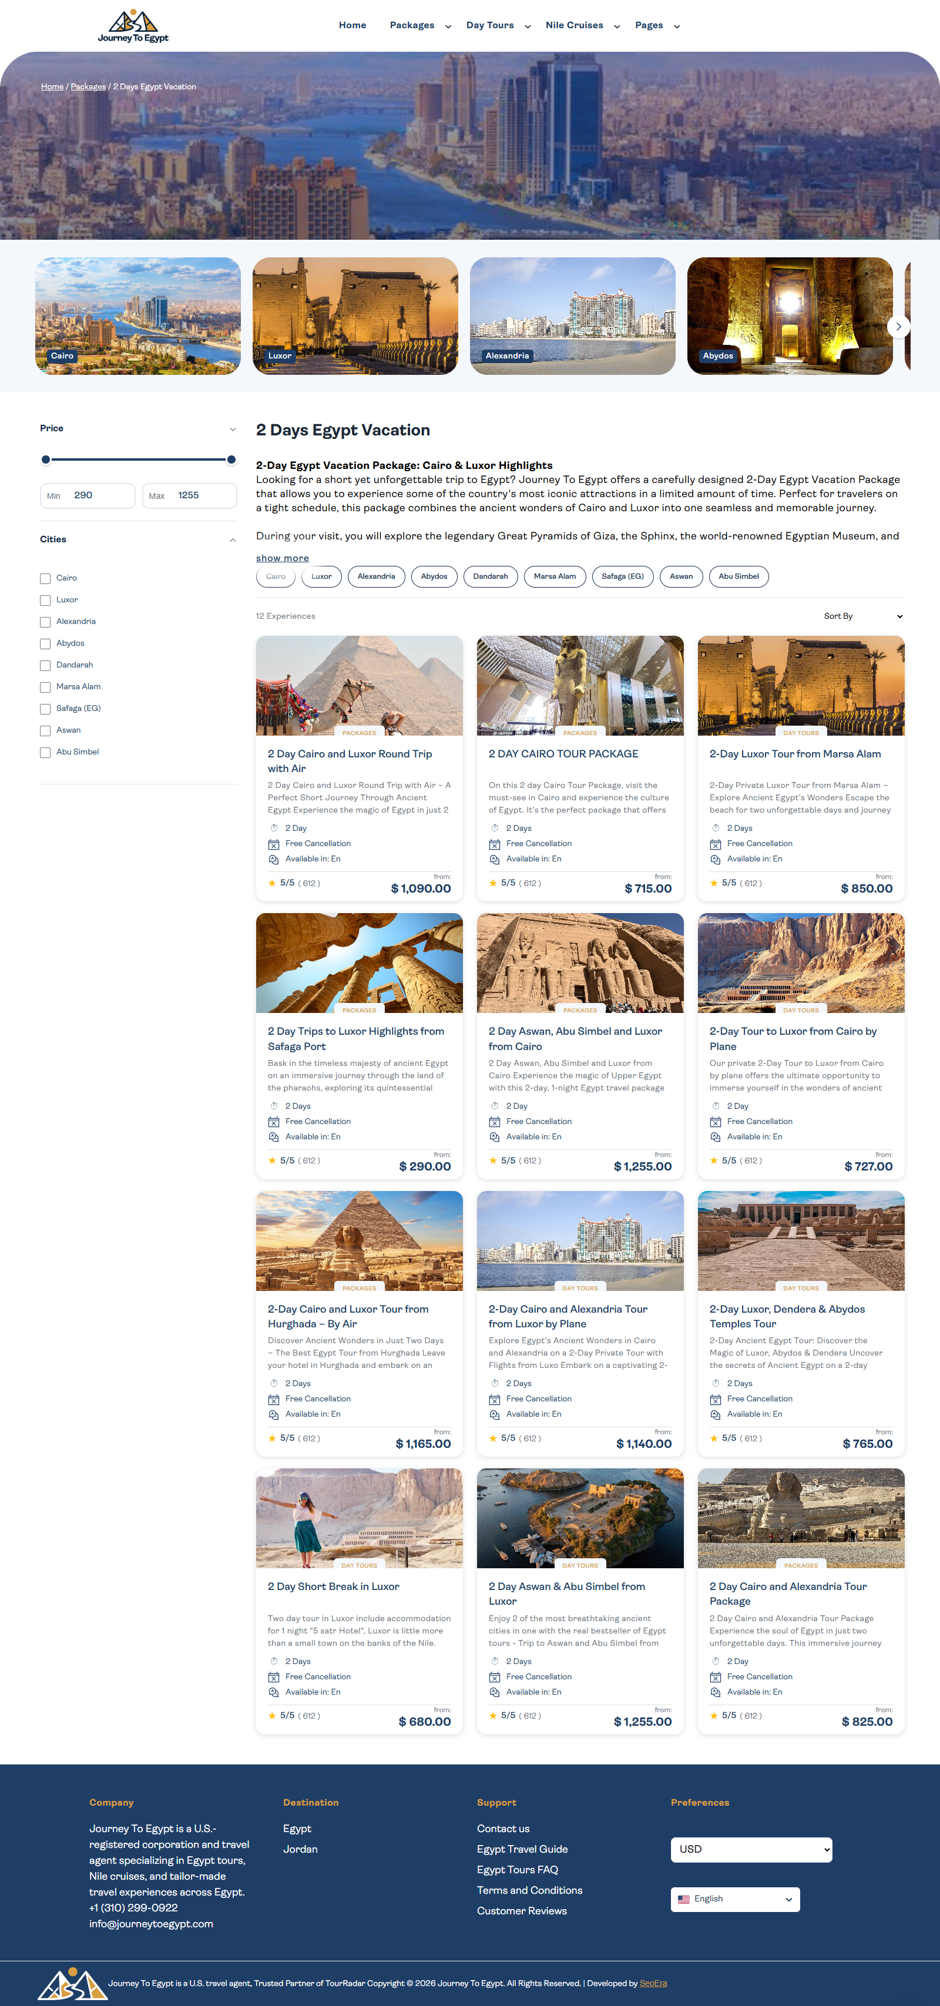The image size is (940, 2006).
Task: Click the show more link
Action: coord(282,558)
